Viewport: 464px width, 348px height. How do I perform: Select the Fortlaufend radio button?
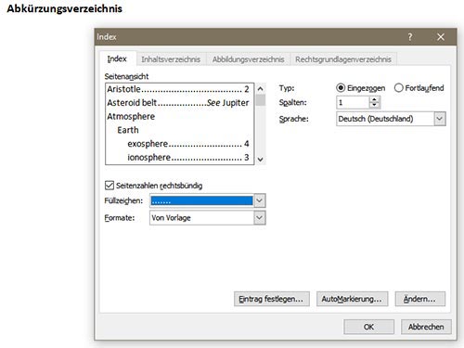coord(399,88)
